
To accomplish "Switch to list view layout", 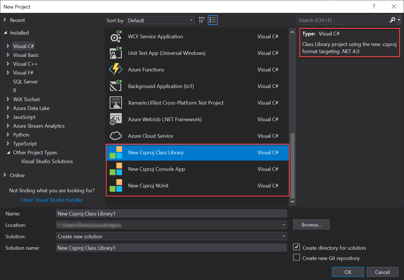I will click(213, 20).
